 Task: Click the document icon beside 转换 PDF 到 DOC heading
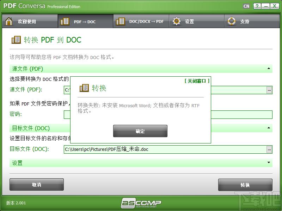click(16, 40)
